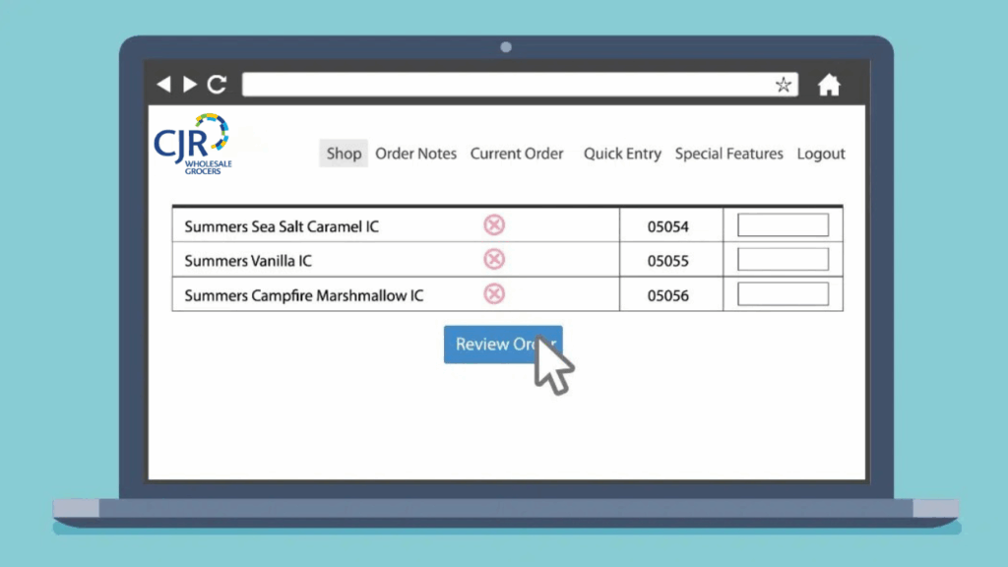Open the Quick Entry menu item
This screenshot has height=567, width=1008.
[622, 154]
